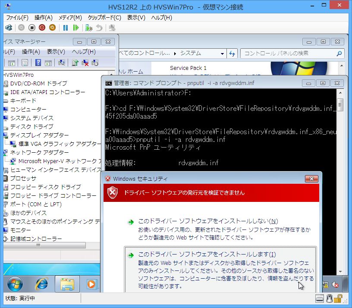
Task: Click the Disable device toolbar icon
Action: 95,63
